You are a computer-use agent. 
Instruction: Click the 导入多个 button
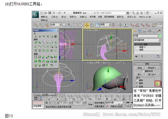(152, 74)
